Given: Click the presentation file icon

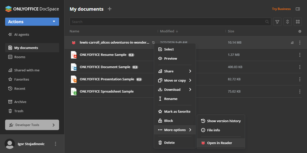Looking at the screenshot, I should coord(74,79).
